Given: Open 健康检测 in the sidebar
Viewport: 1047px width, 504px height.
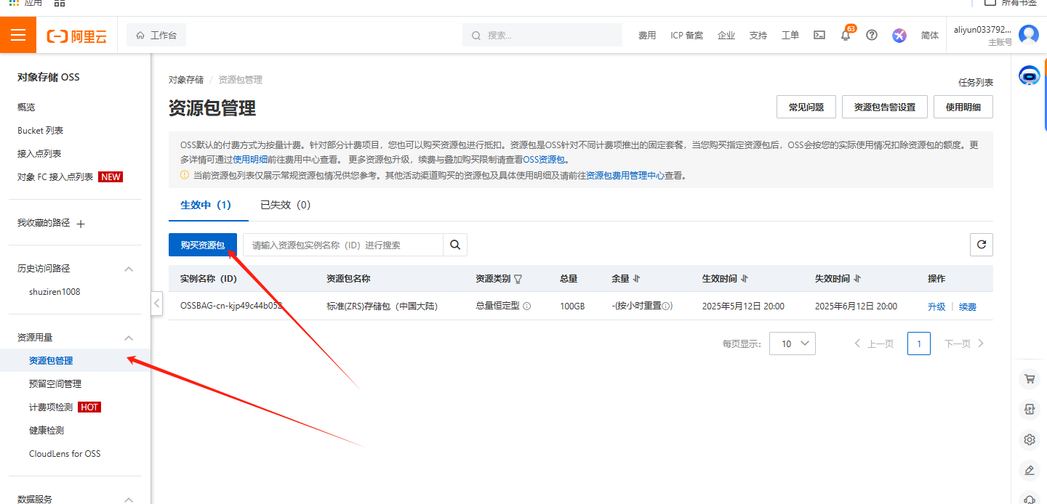Looking at the screenshot, I should click(47, 430).
